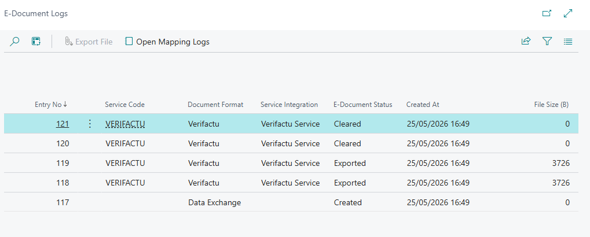This screenshot has height=237, width=590.
Task: Select entry number 119 cell
Action: (x=63, y=163)
